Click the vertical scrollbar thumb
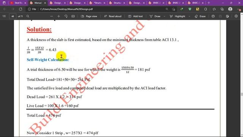 point(242,94)
